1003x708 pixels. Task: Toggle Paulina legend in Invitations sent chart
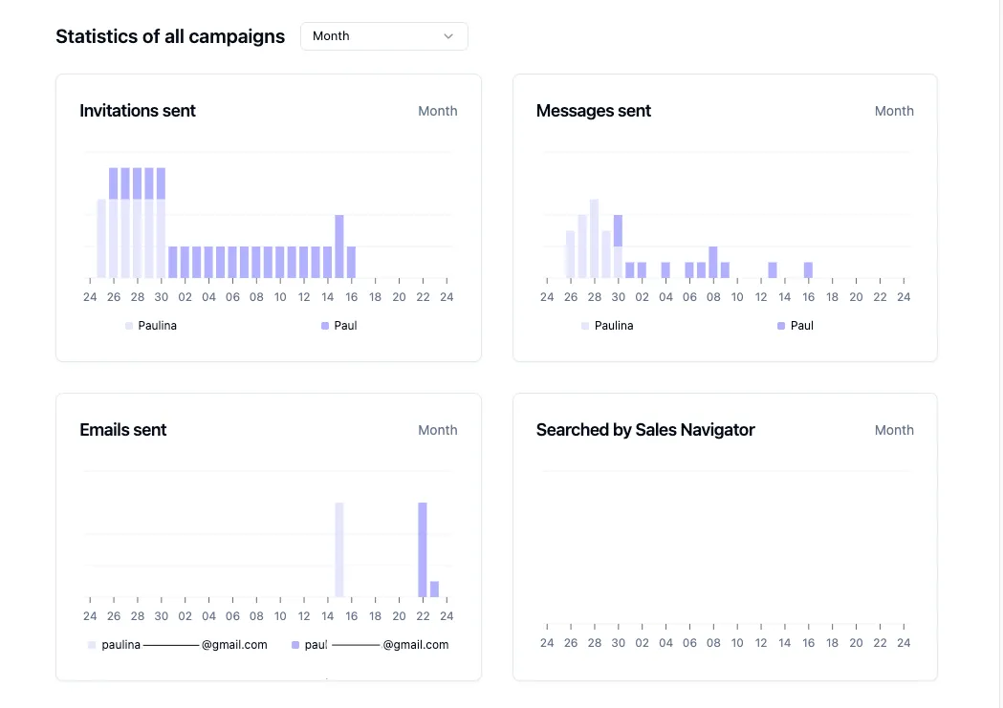(157, 326)
